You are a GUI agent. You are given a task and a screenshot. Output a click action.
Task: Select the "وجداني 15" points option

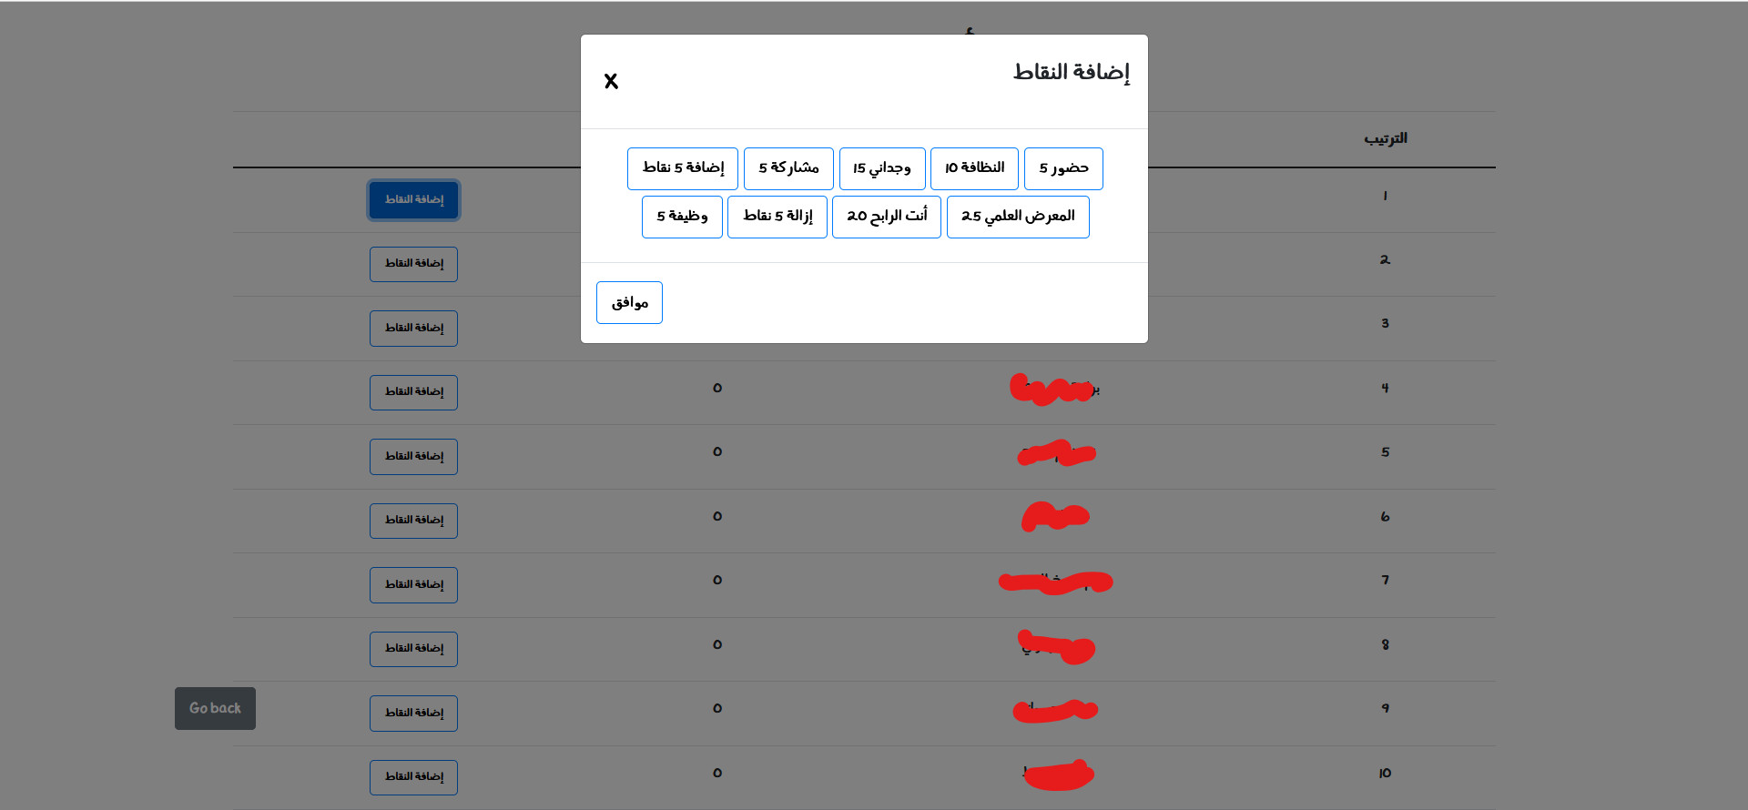tap(882, 168)
